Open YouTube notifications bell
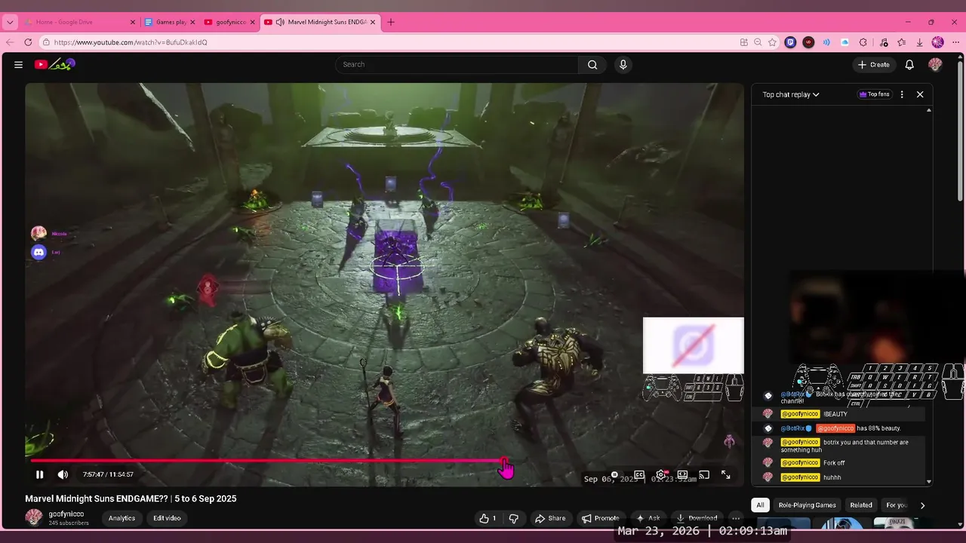966x543 pixels. [909, 65]
